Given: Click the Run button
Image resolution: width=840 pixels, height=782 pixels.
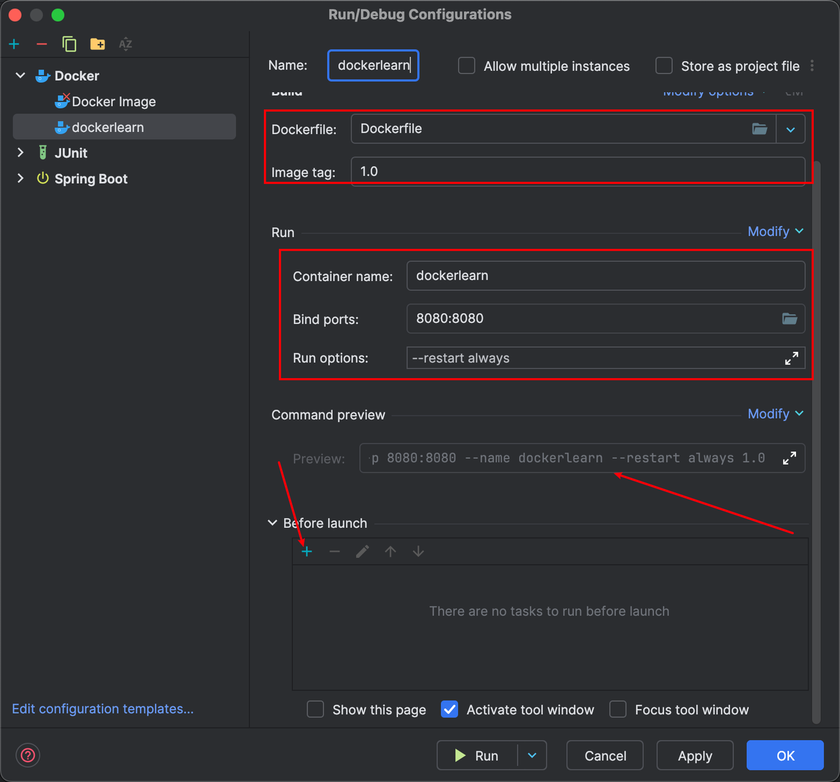Looking at the screenshot, I should click(478, 756).
